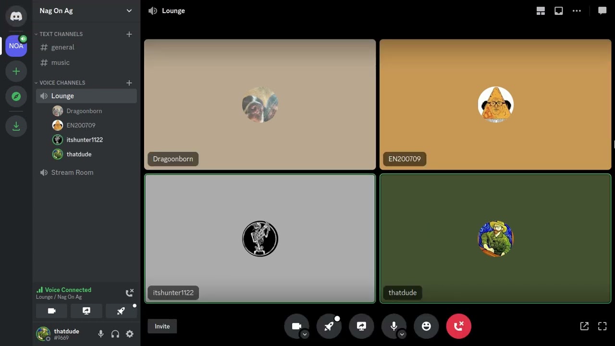615x346 pixels.
Task: Download apps icon in server bar
Action: 16,126
